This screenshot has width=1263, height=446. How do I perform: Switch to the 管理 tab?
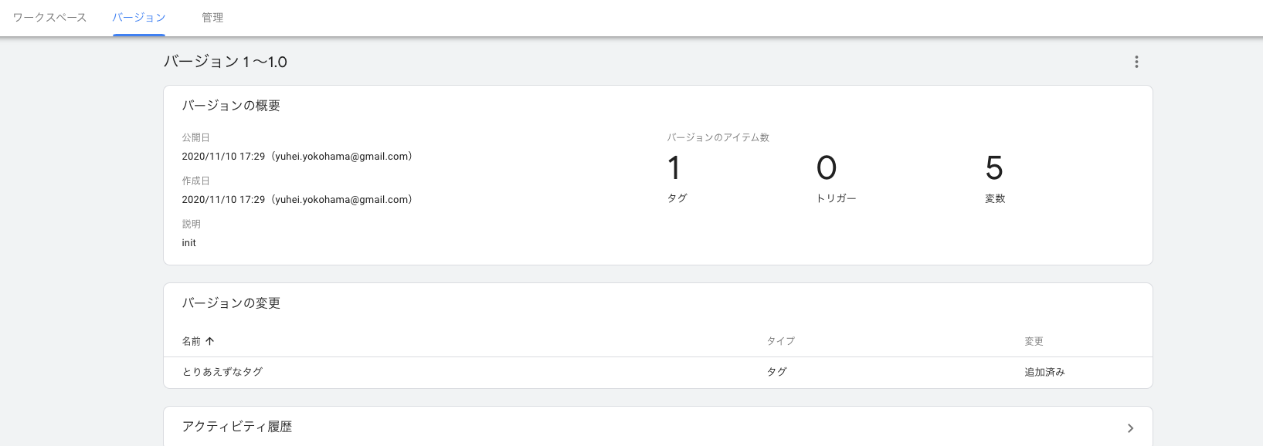pyautogui.click(x=211, y=17)
